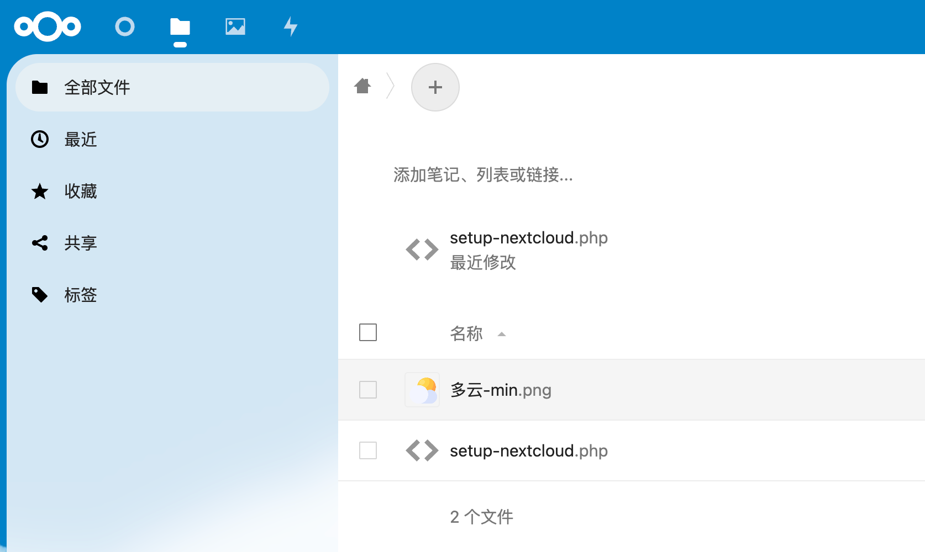Open the 多云-min.png file name
The width and height of the screenshot is (925, 552).
[501, 390]
